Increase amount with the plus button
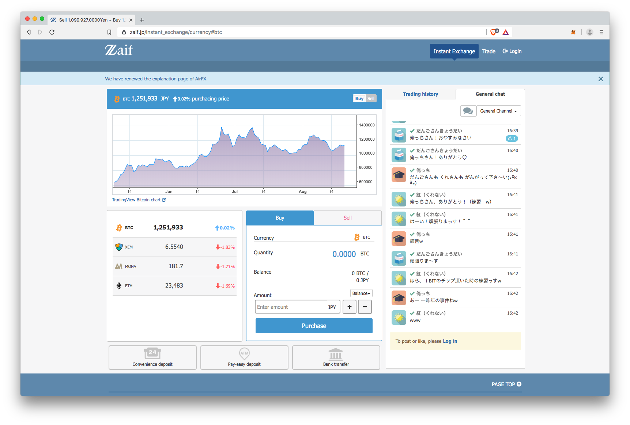The width and height of the screenshot is (630, 425). 350,307
